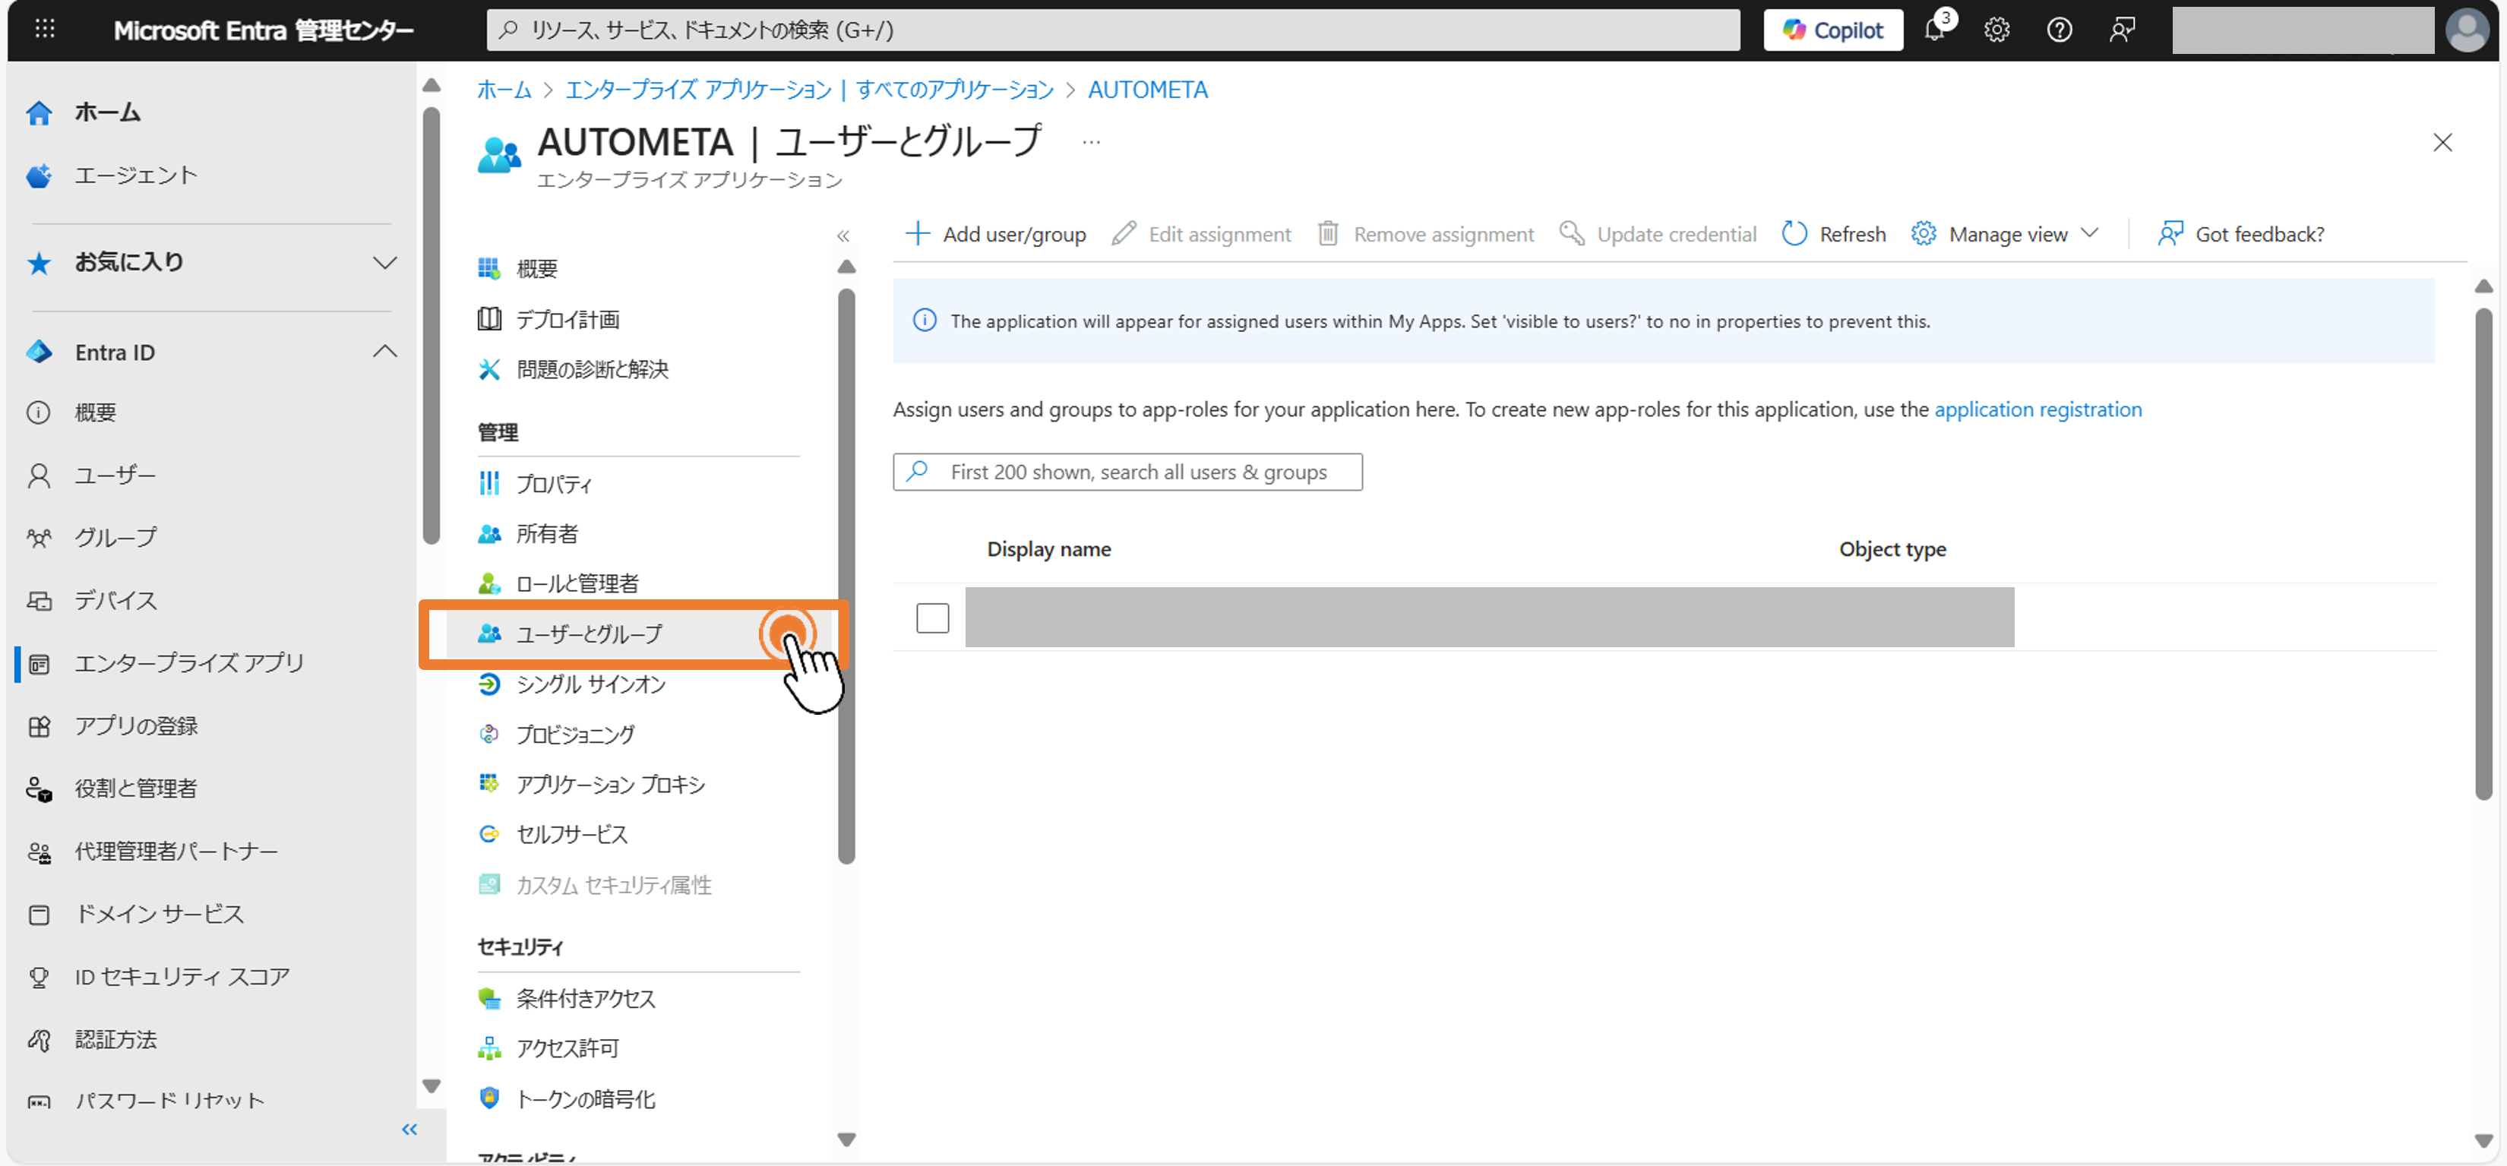Open アクセス許可 in resource menu
Screen dimensions: 2507x1166
(x=567, y=1048)
